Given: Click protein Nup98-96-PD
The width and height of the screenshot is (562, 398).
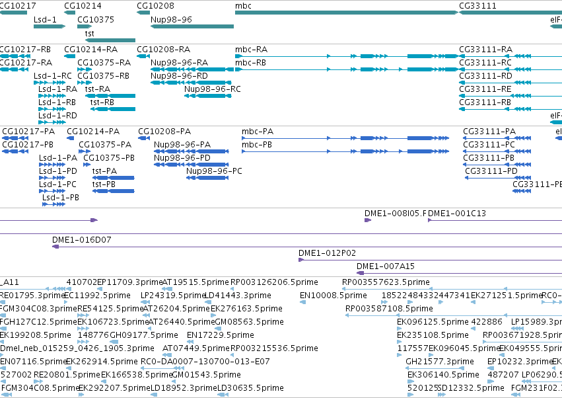Looking at the screenshot, I should pyautogui.click(x=192, y=165).
